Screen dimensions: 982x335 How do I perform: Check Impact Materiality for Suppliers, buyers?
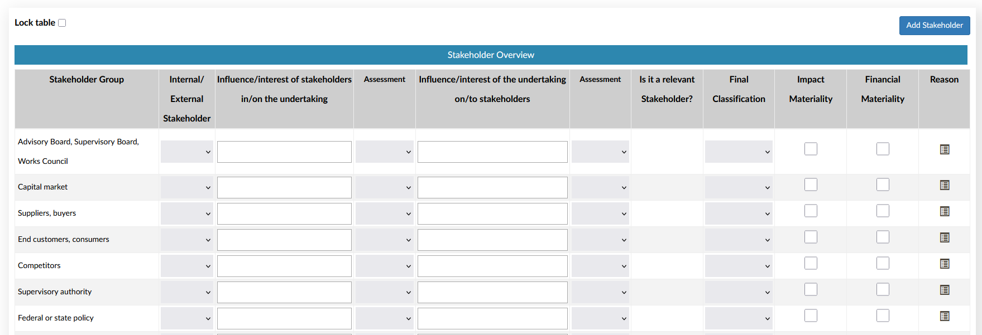[x=811, y=211]
